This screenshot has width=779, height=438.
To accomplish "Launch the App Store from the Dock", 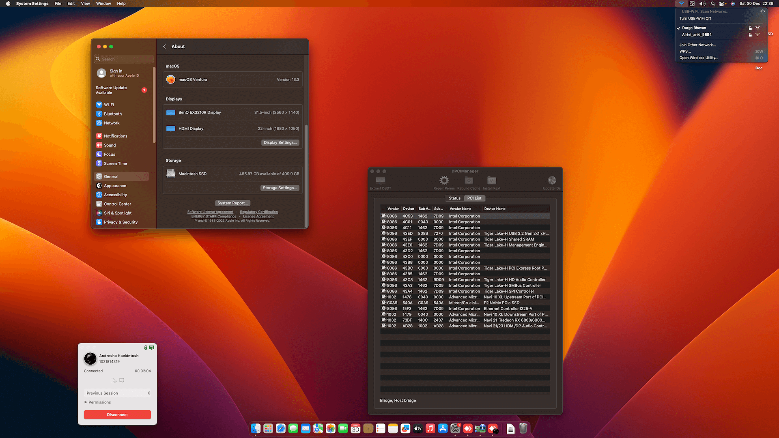I will [x=442, y=428].
